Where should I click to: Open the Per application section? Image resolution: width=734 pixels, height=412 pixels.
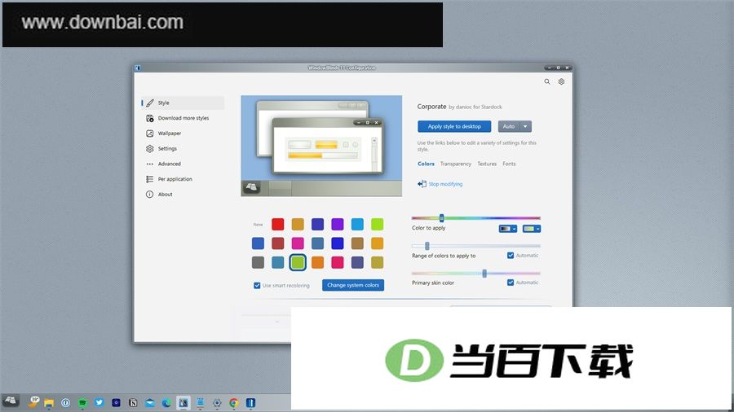pyautogui.click(x=183, y=179)
